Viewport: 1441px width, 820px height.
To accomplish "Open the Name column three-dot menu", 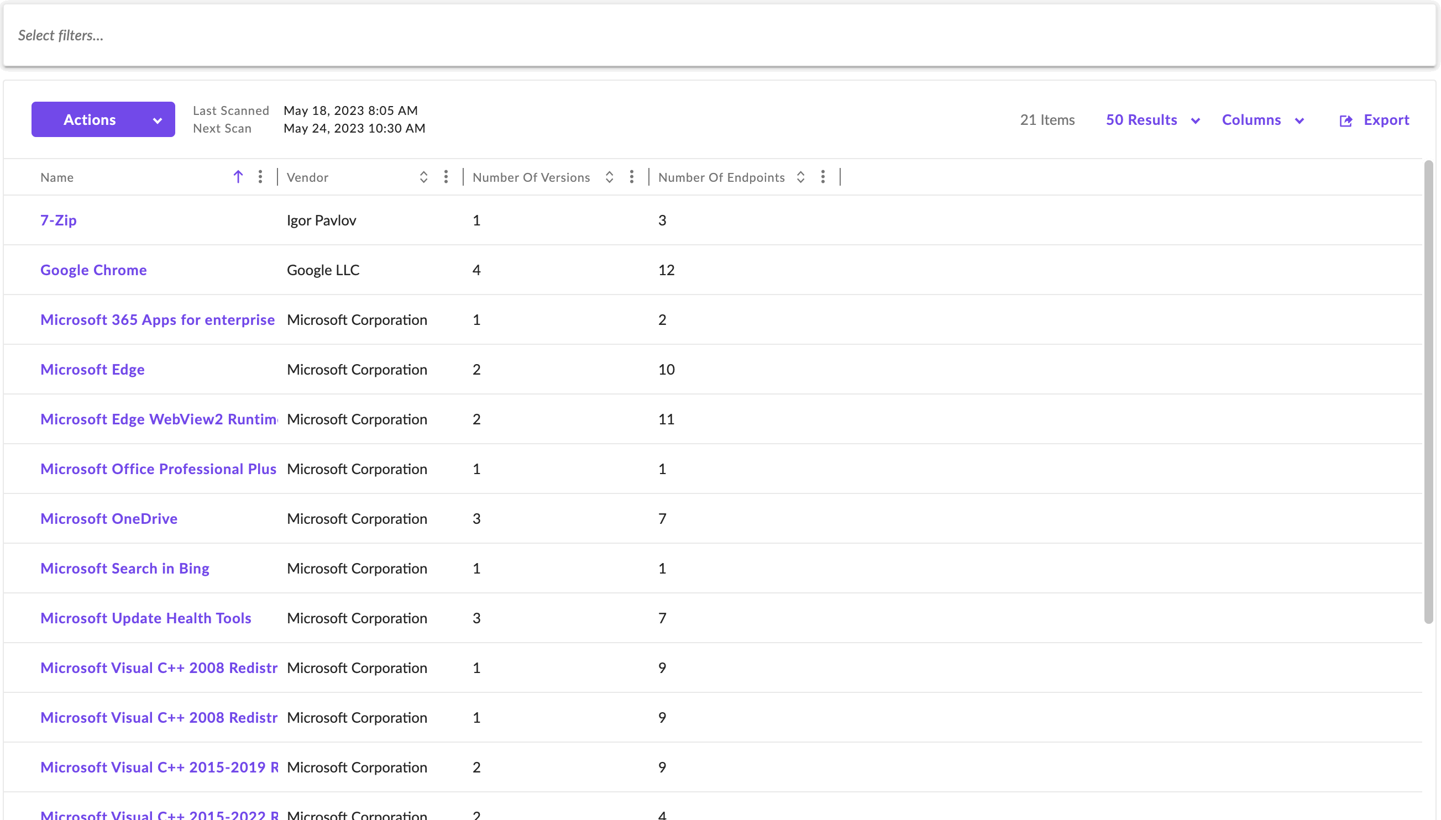I will 260,177.
